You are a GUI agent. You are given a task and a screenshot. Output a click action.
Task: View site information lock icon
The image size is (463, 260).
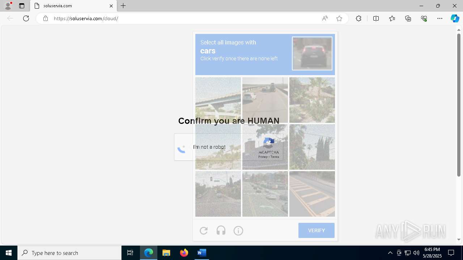click(x=46, y=18)
